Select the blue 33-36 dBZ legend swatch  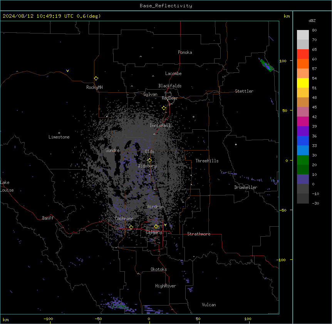tap(303, 140)
